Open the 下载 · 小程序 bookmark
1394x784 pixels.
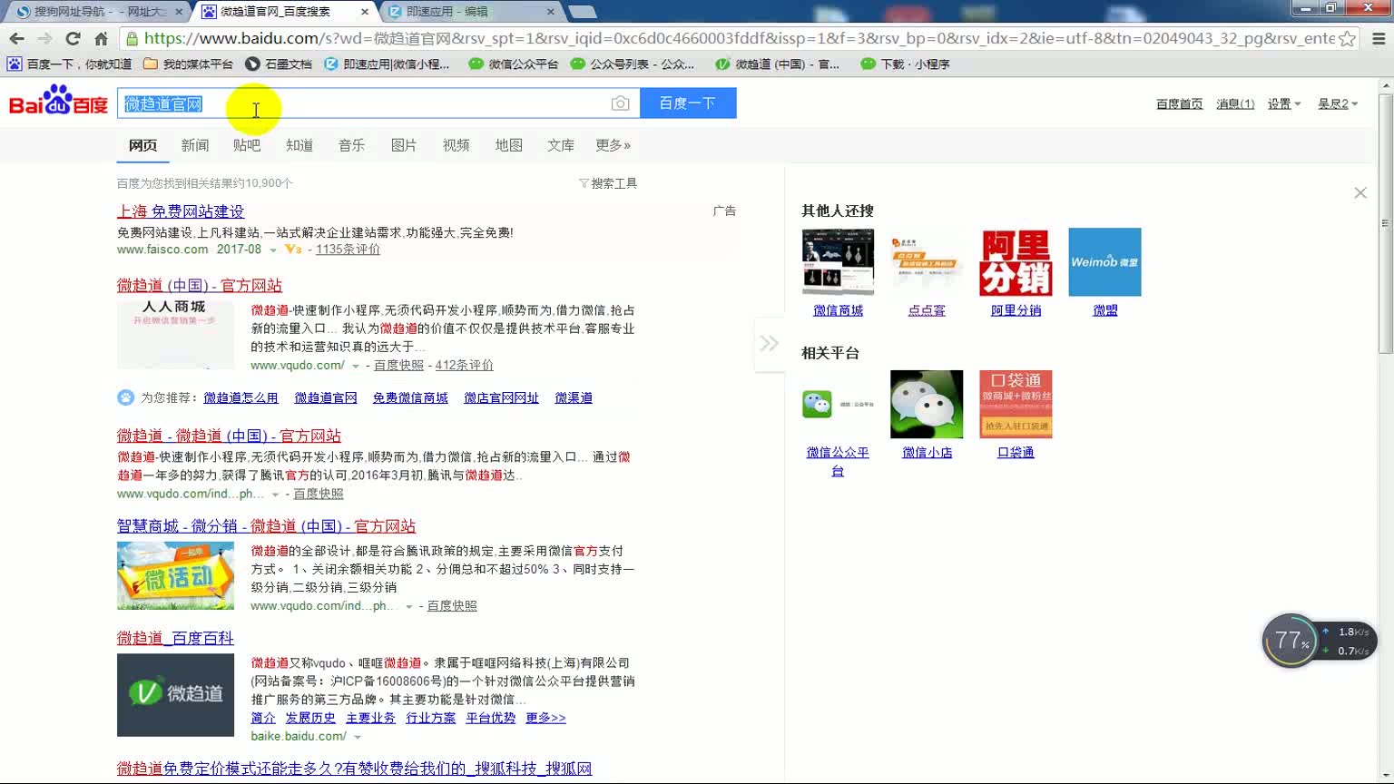905,64
